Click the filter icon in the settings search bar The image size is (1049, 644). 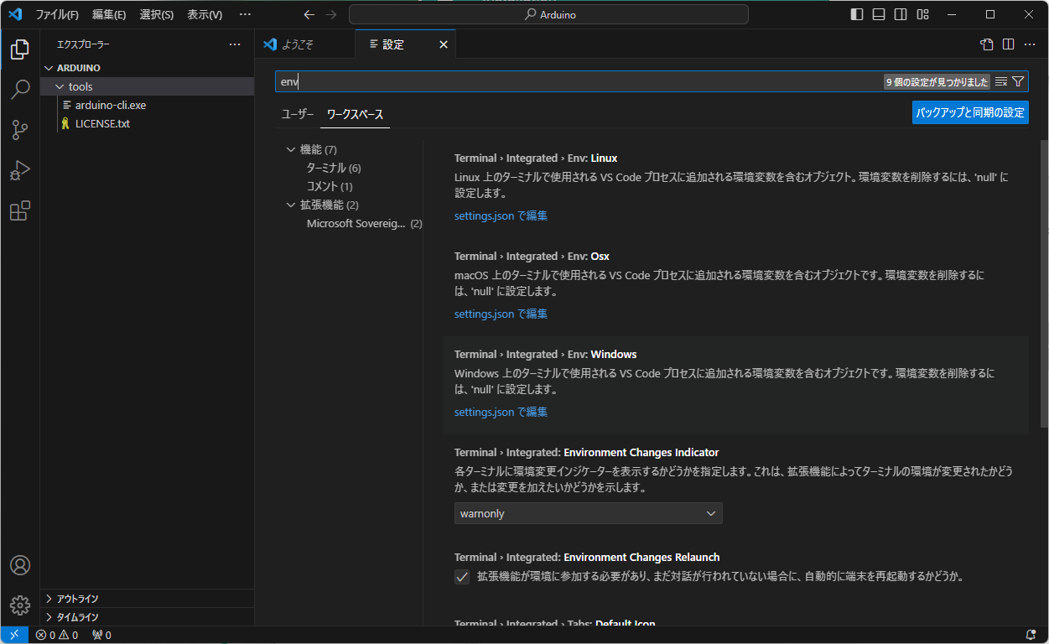pos(1018,81)
